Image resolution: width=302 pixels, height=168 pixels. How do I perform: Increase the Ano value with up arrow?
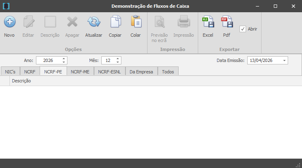point(64,58)
